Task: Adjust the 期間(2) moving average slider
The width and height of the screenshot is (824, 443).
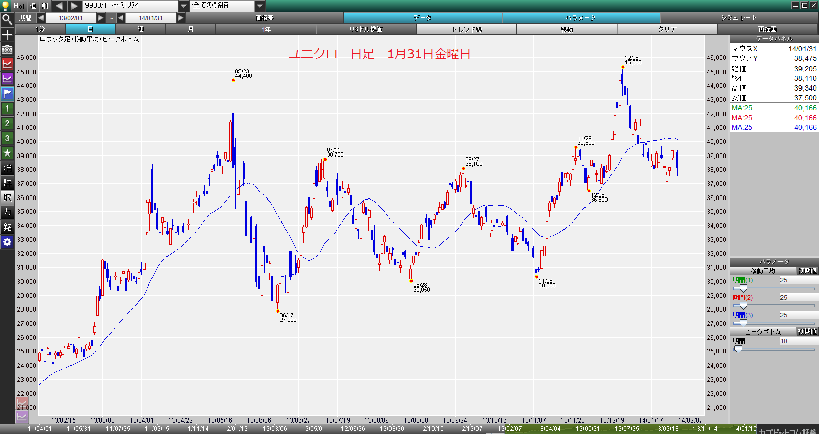Action: 743,306
